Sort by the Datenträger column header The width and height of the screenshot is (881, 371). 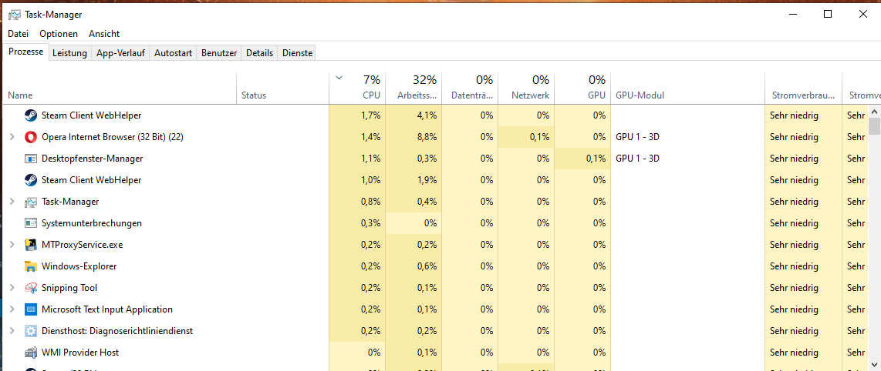[471, 88]
